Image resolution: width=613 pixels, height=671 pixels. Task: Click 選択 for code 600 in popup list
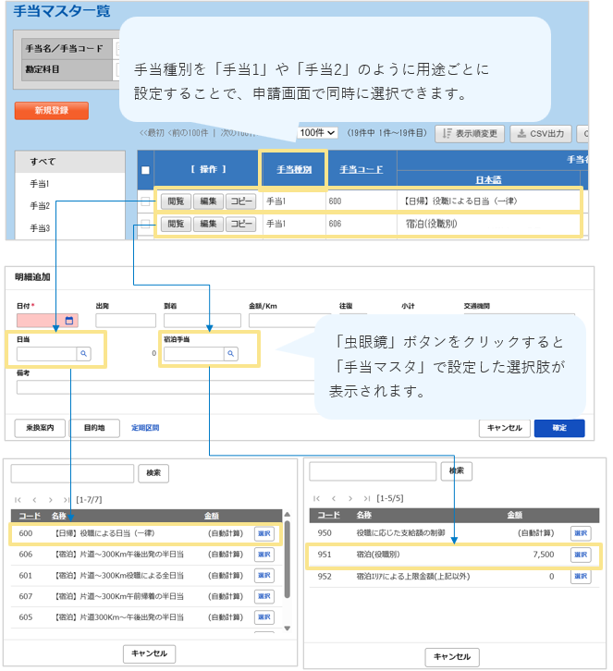click(x=264, y=533)
